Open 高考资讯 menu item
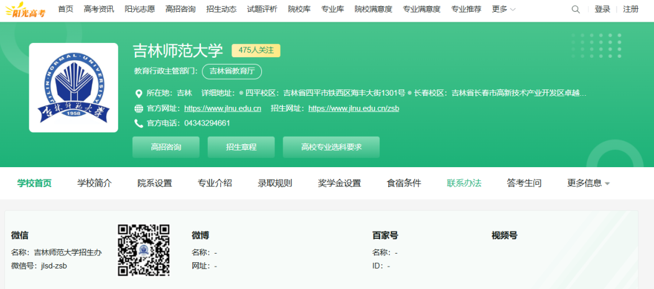This screenshot has width=654, height=289. 98,9
